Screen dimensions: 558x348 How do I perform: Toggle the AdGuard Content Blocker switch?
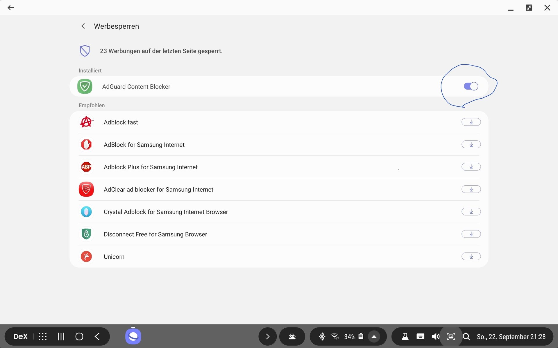click(471, 86)
